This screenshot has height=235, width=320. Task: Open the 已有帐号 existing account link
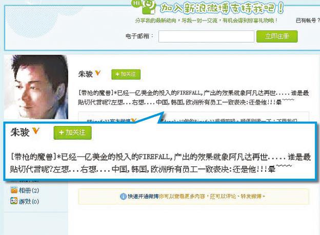pyautogui.click(x=307, y=20)
